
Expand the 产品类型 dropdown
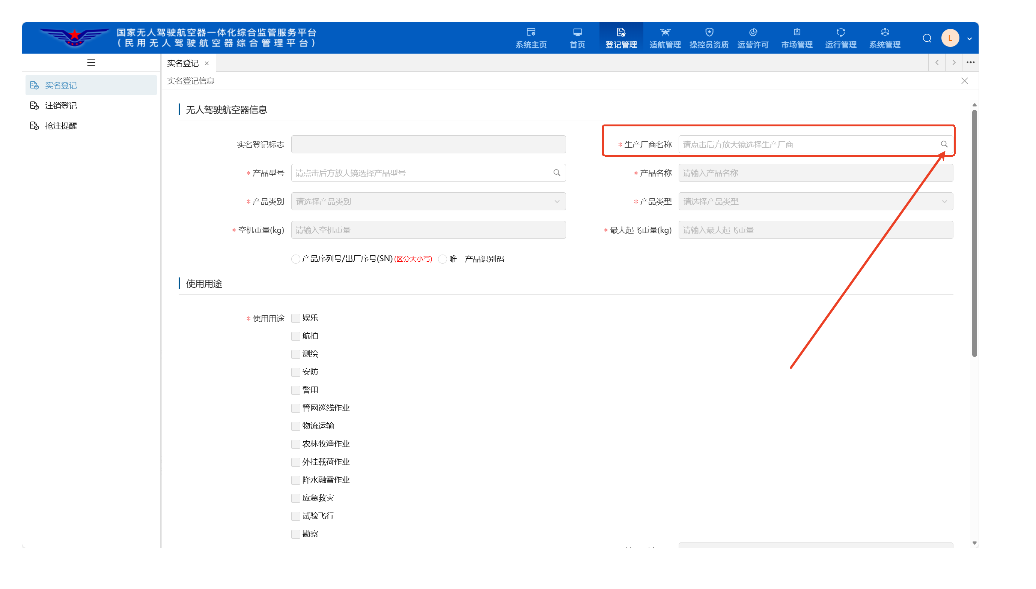[815, 201]
